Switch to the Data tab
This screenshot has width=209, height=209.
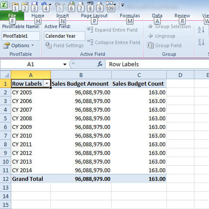point(157,16)
